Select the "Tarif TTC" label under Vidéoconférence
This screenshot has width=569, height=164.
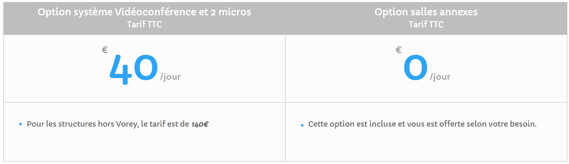click(144, 24)
